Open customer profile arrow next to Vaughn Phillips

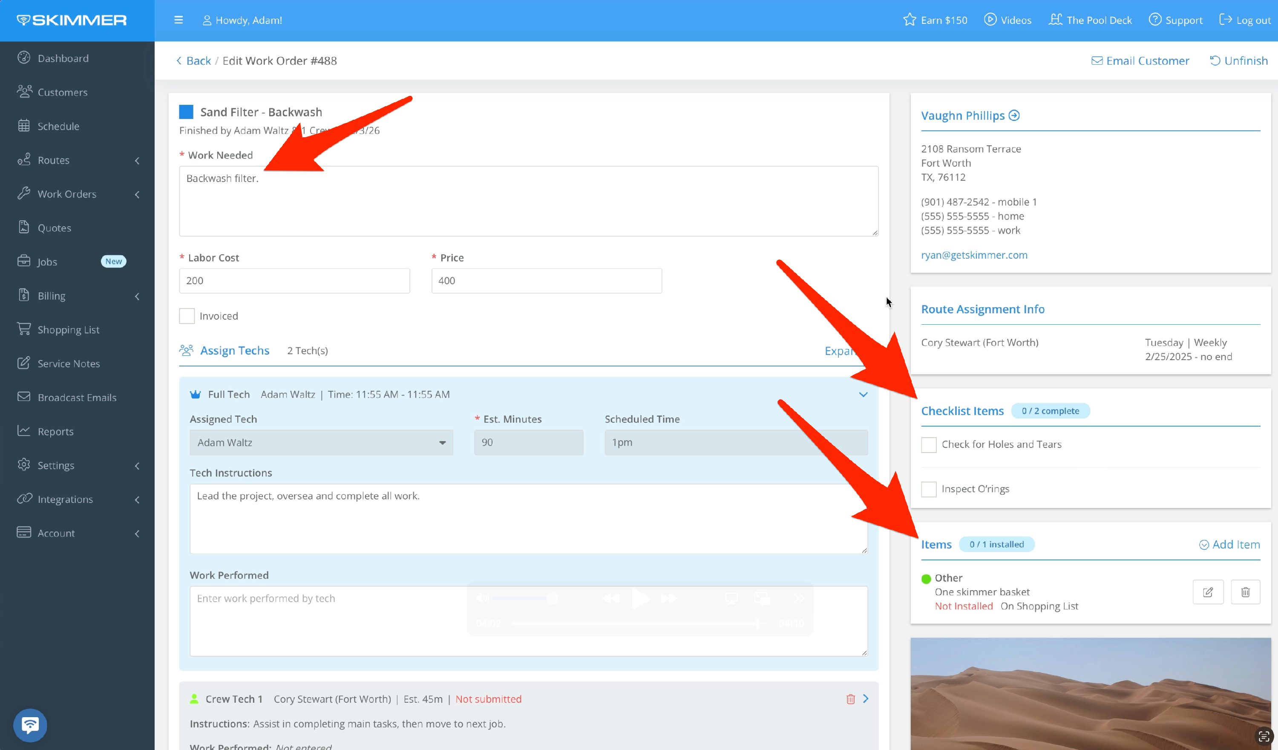(x=1014, y=115)
